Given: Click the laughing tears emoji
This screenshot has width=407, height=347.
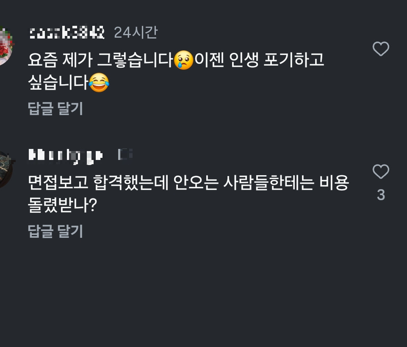Looking at the screenshot, I should point(99,82).
